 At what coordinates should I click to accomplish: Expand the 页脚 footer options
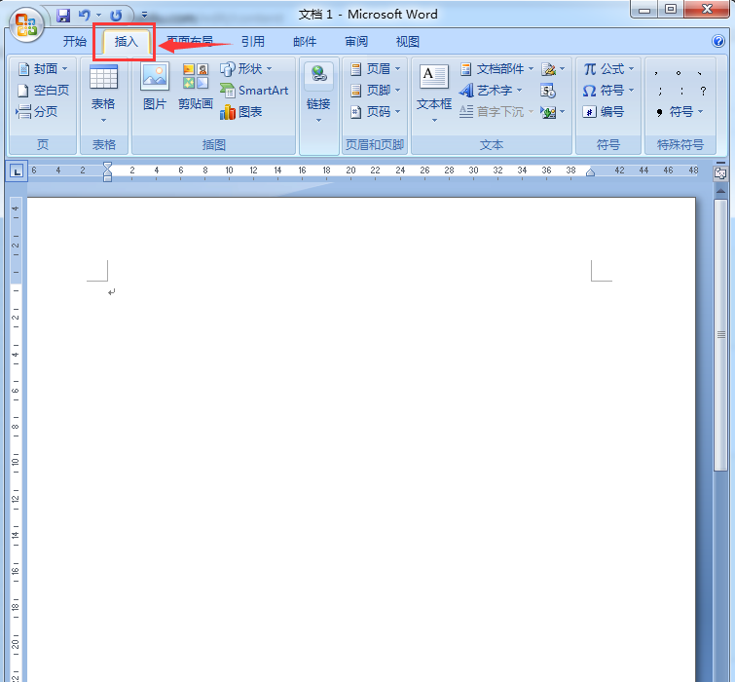pos(375,90)
